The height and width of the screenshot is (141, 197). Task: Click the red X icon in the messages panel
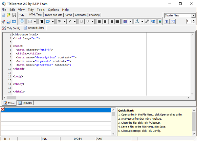pyautogui.click(x=3, y=109)
